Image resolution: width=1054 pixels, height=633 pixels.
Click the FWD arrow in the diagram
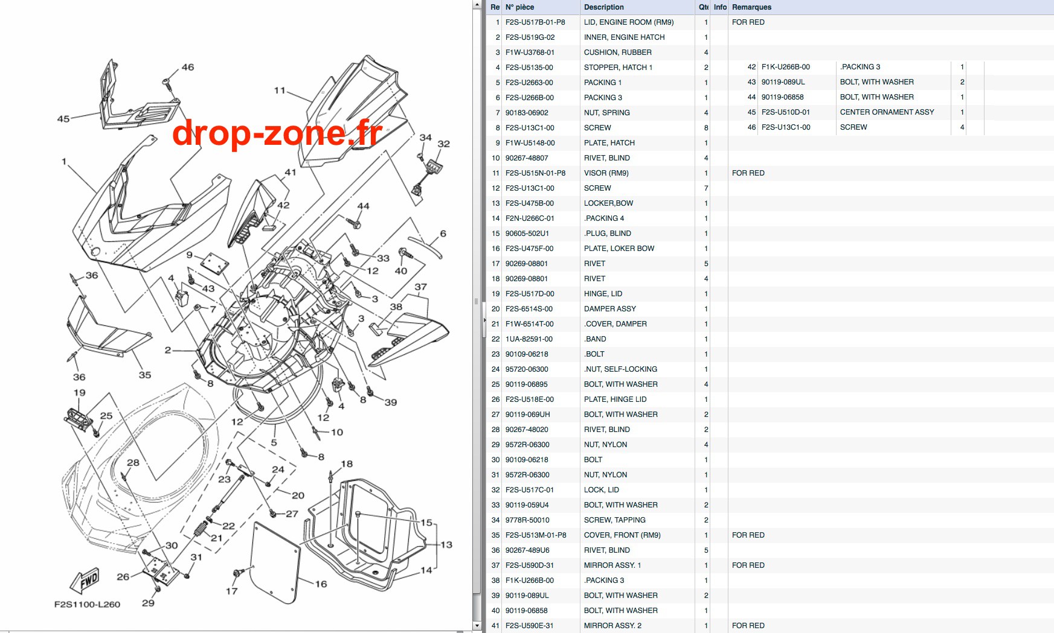pyautogui.click(x=85, y=581)
